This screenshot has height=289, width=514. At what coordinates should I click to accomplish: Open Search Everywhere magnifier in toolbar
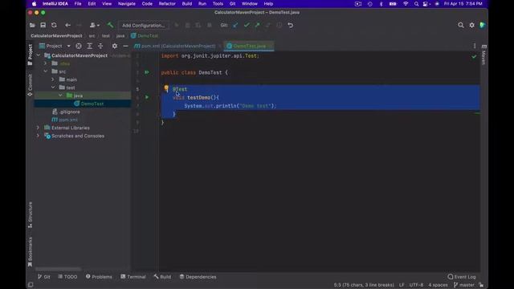460,25
